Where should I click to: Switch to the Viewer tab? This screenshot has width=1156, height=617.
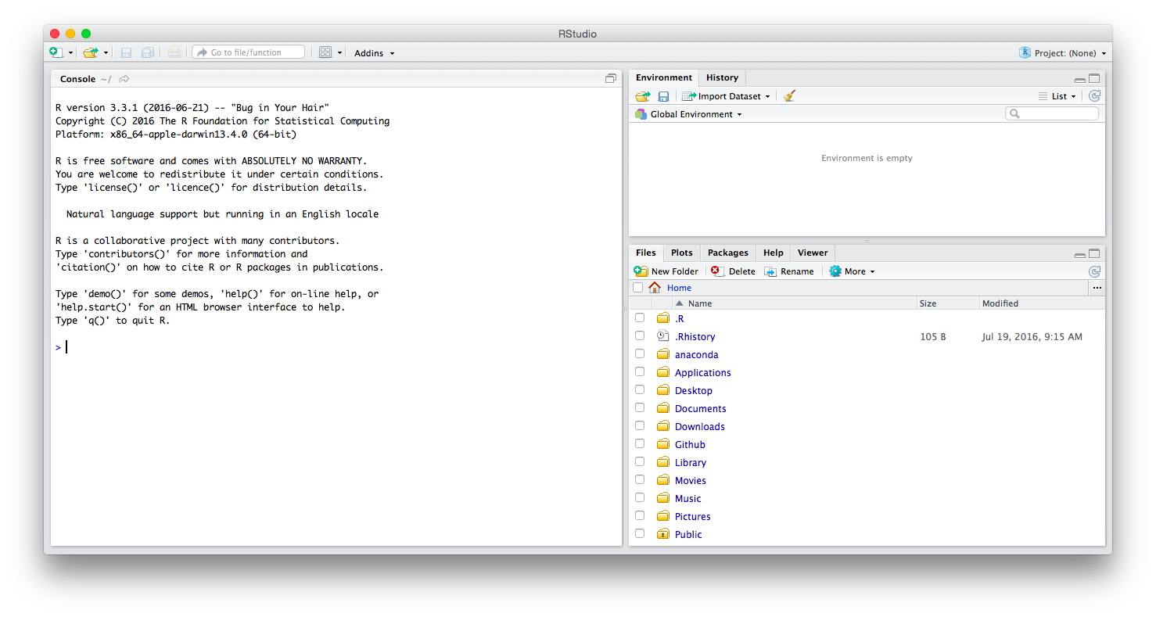tap(813, 253)
